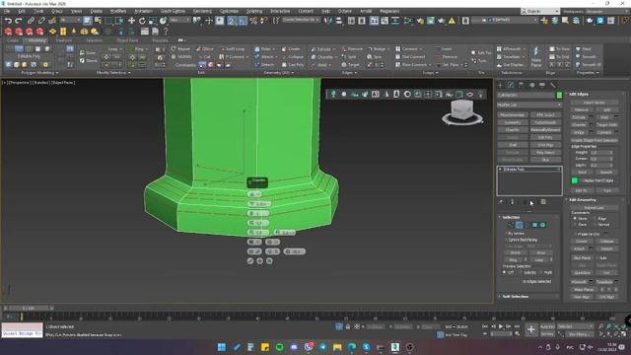Collapse the Edit Geometry rollout

[x=583, y=200]
